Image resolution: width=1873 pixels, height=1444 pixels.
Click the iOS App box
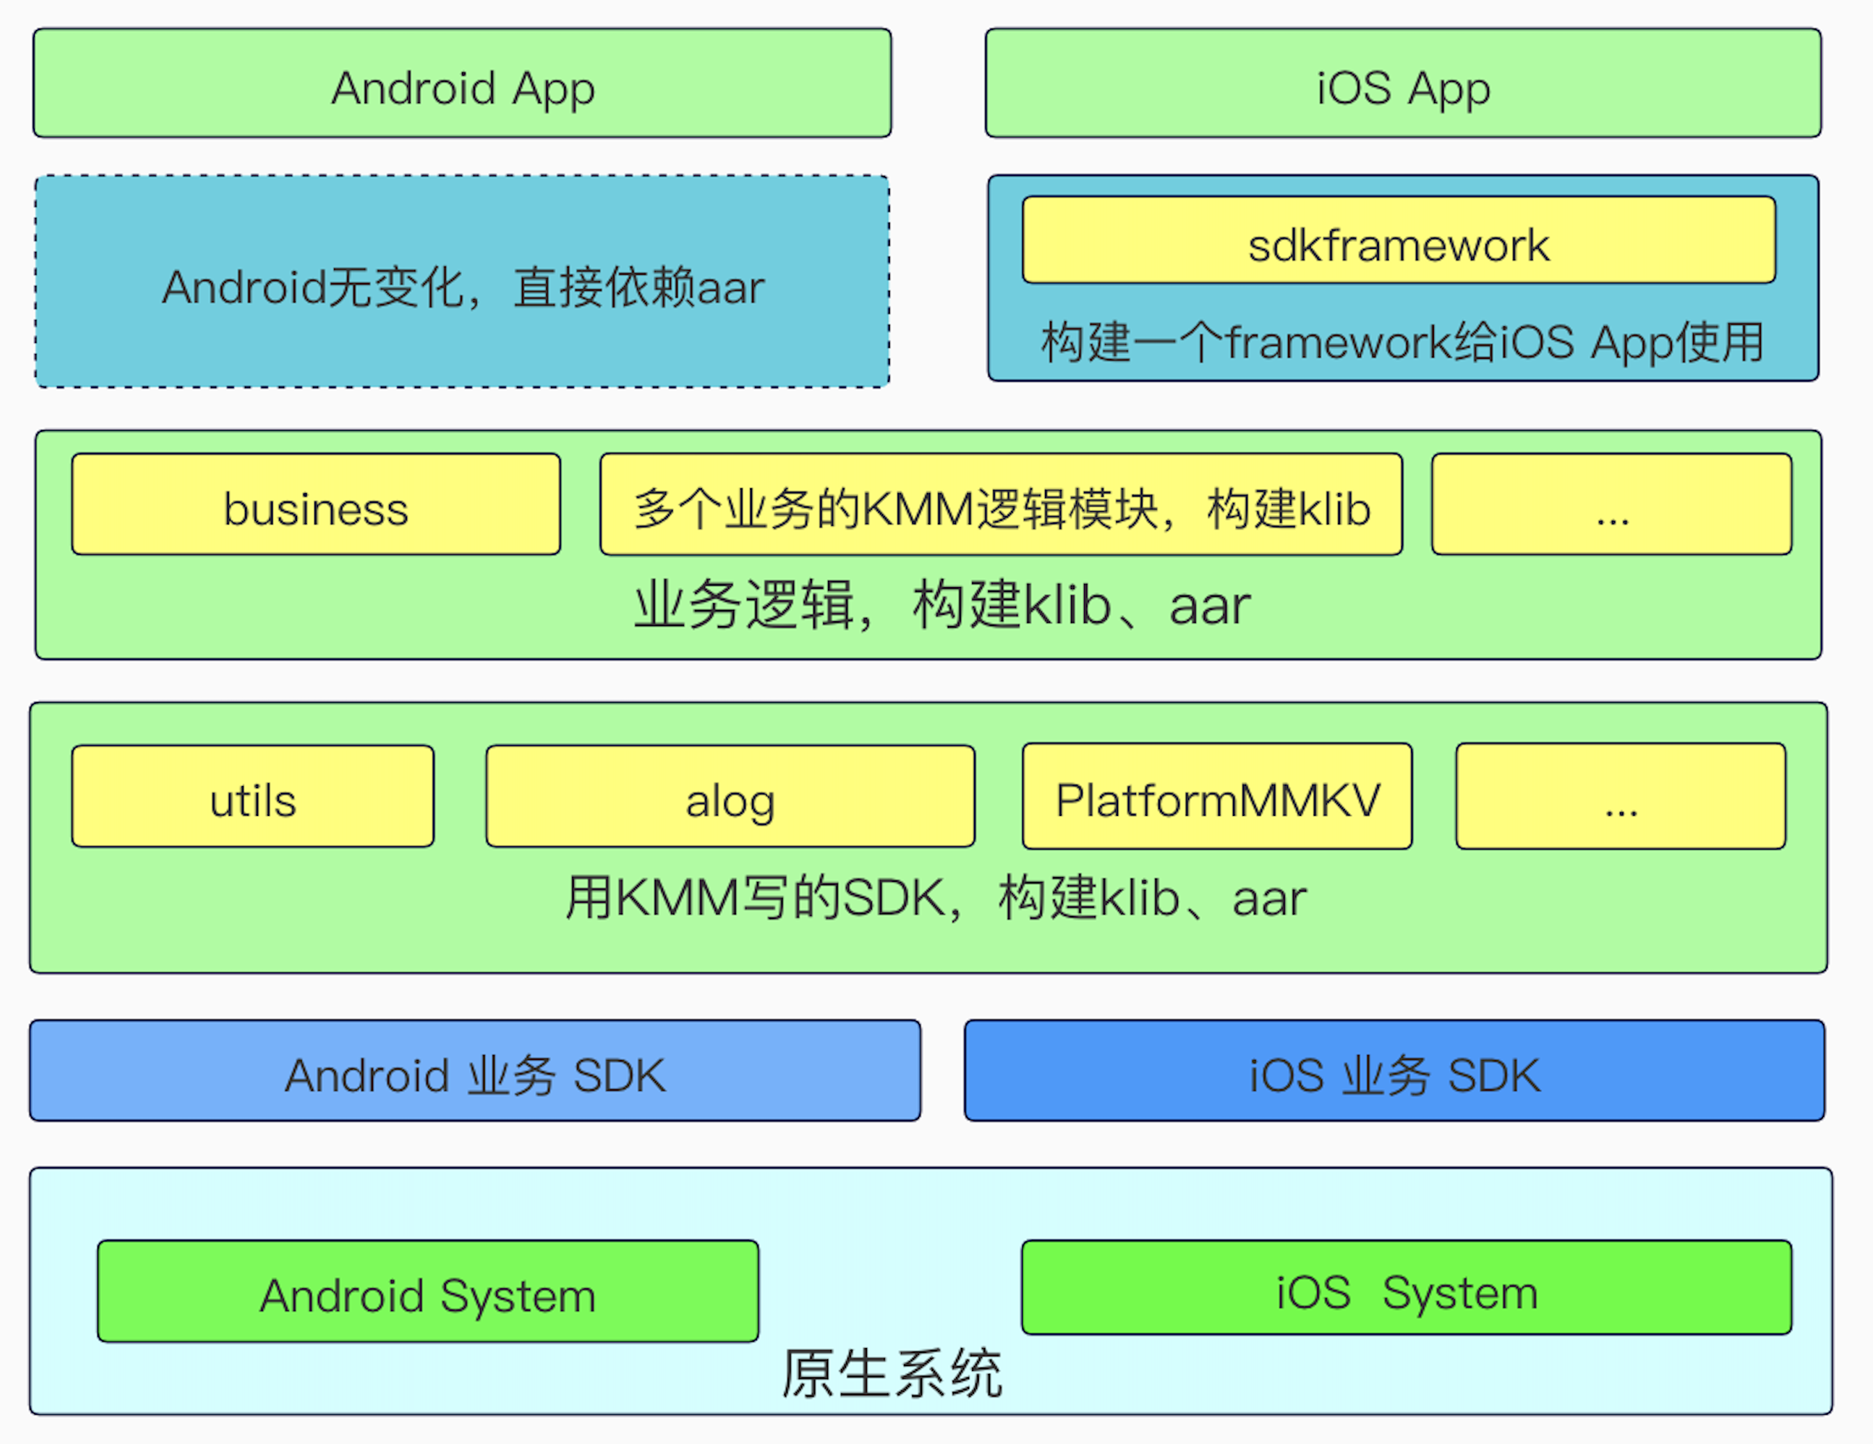1403,84
